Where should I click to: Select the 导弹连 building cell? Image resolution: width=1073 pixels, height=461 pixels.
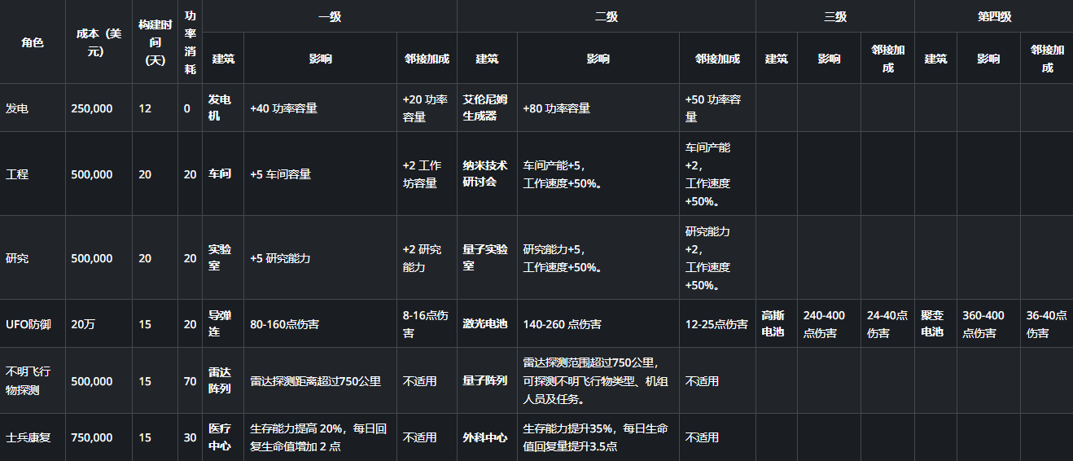220,323
